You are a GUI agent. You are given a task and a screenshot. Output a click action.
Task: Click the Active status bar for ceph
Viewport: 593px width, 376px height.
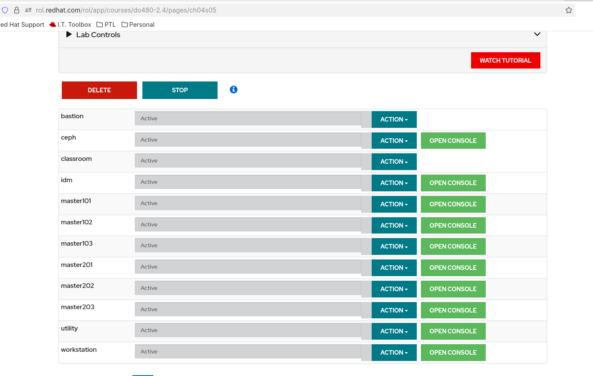pos(248,140)
